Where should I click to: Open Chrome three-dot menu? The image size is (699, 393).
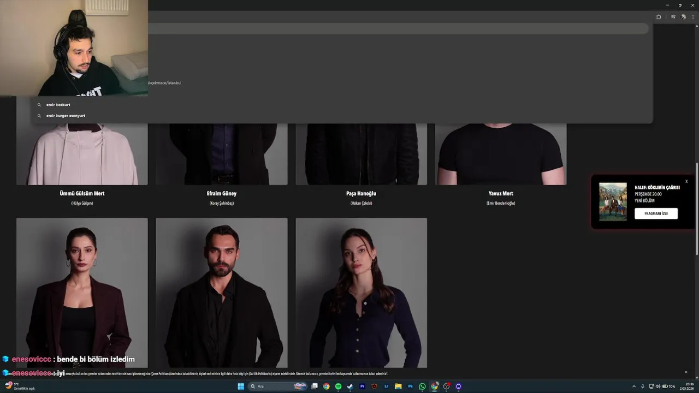pos(692,17)
